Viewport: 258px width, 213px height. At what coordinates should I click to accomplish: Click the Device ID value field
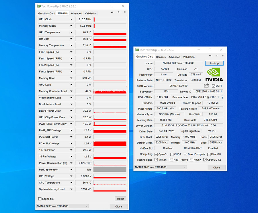coord(208,91)
